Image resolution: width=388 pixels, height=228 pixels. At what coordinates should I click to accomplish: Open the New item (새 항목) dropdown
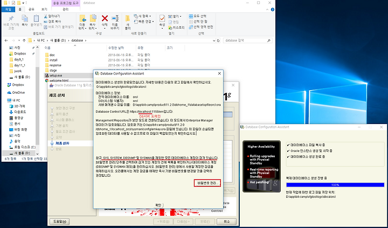coord(142,16)
